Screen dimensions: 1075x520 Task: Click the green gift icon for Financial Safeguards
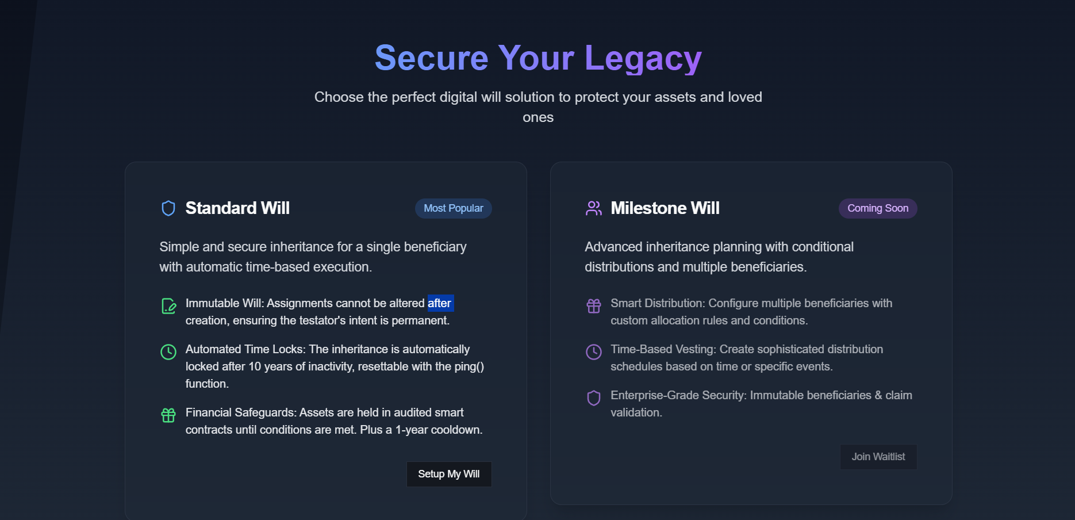tap(168, 415)
